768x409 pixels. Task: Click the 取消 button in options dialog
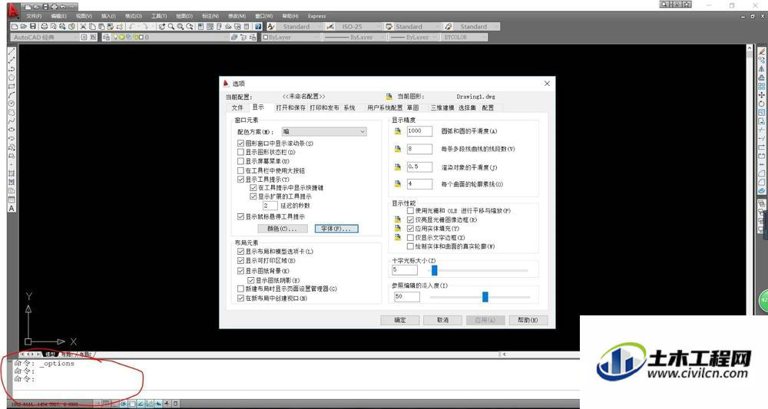click(443, 320)
